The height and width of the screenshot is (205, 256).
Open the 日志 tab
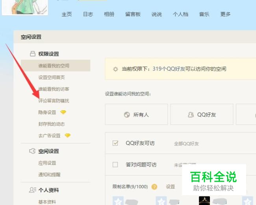pos(88,14)
